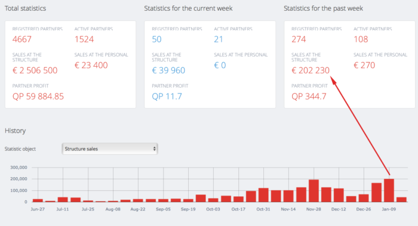Click the Jun-27 first chart bar
Screen dimensions: 418x226
tap(38, 200)
